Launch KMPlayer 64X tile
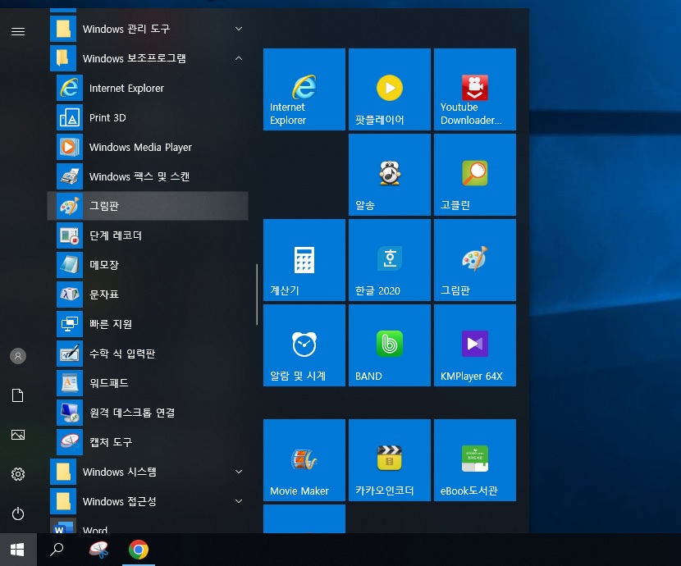 474,345
